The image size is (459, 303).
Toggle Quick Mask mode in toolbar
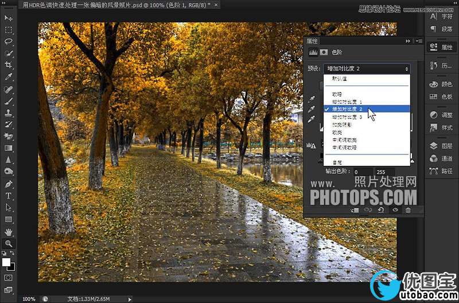(9, 277)
